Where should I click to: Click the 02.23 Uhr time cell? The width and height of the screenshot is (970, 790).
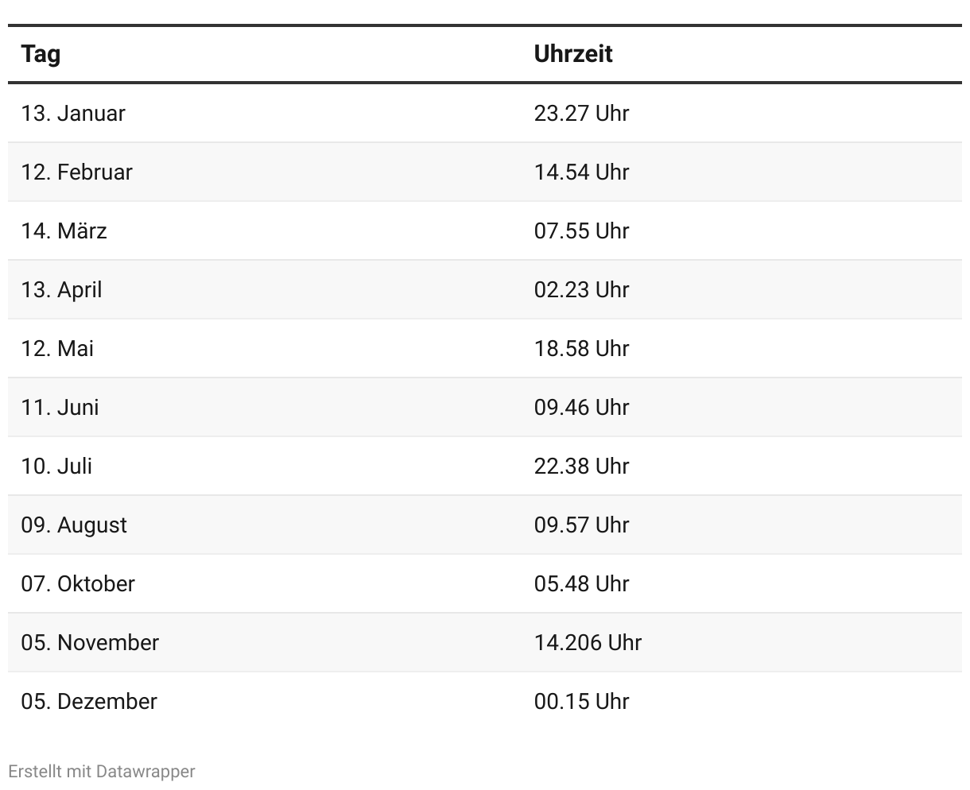[x=581, y=289]
